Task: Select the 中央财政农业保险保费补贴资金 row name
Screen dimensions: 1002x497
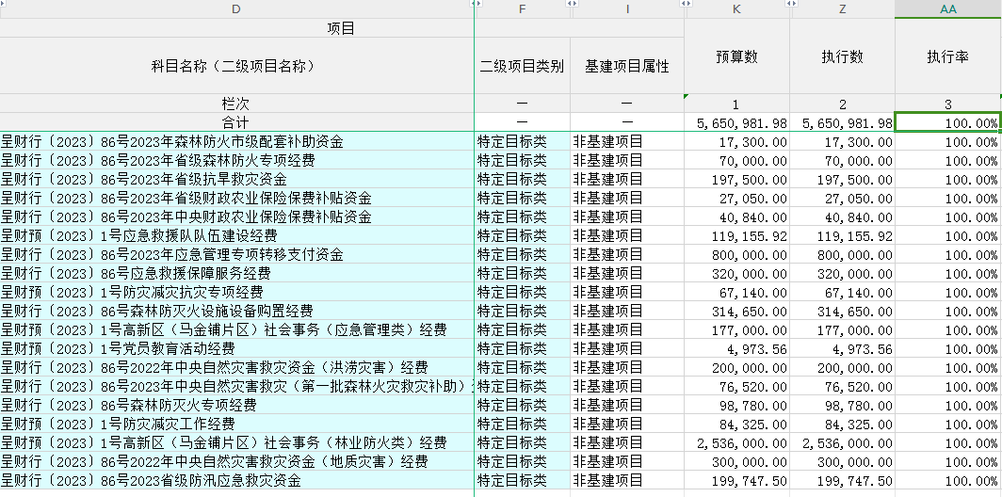Action: [x=236, y=217]
